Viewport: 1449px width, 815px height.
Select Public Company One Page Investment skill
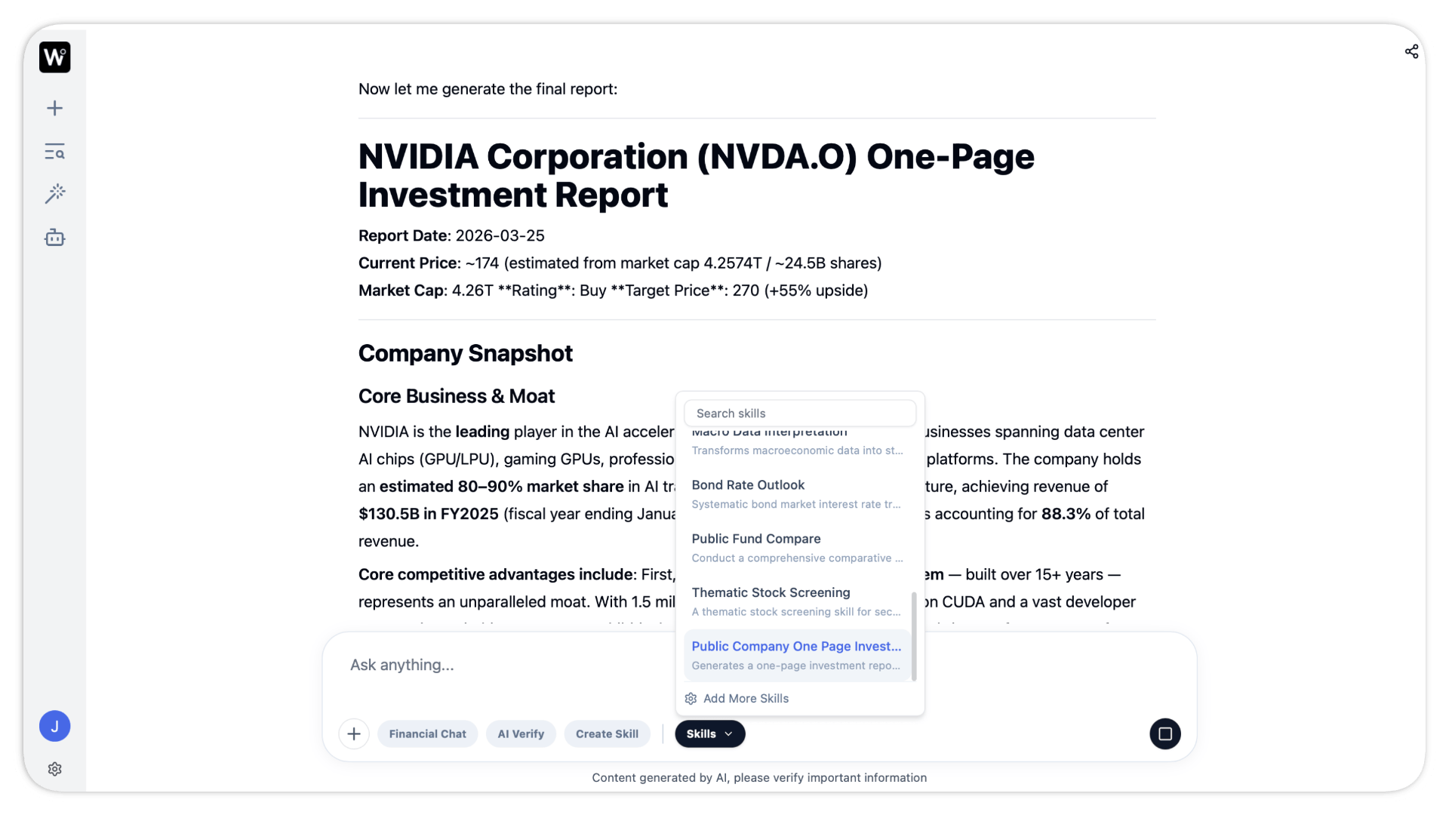[796, 655]
